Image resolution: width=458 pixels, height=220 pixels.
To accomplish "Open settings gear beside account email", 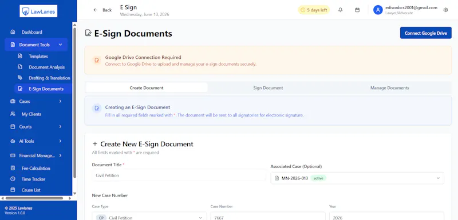I will pos(445,10).
